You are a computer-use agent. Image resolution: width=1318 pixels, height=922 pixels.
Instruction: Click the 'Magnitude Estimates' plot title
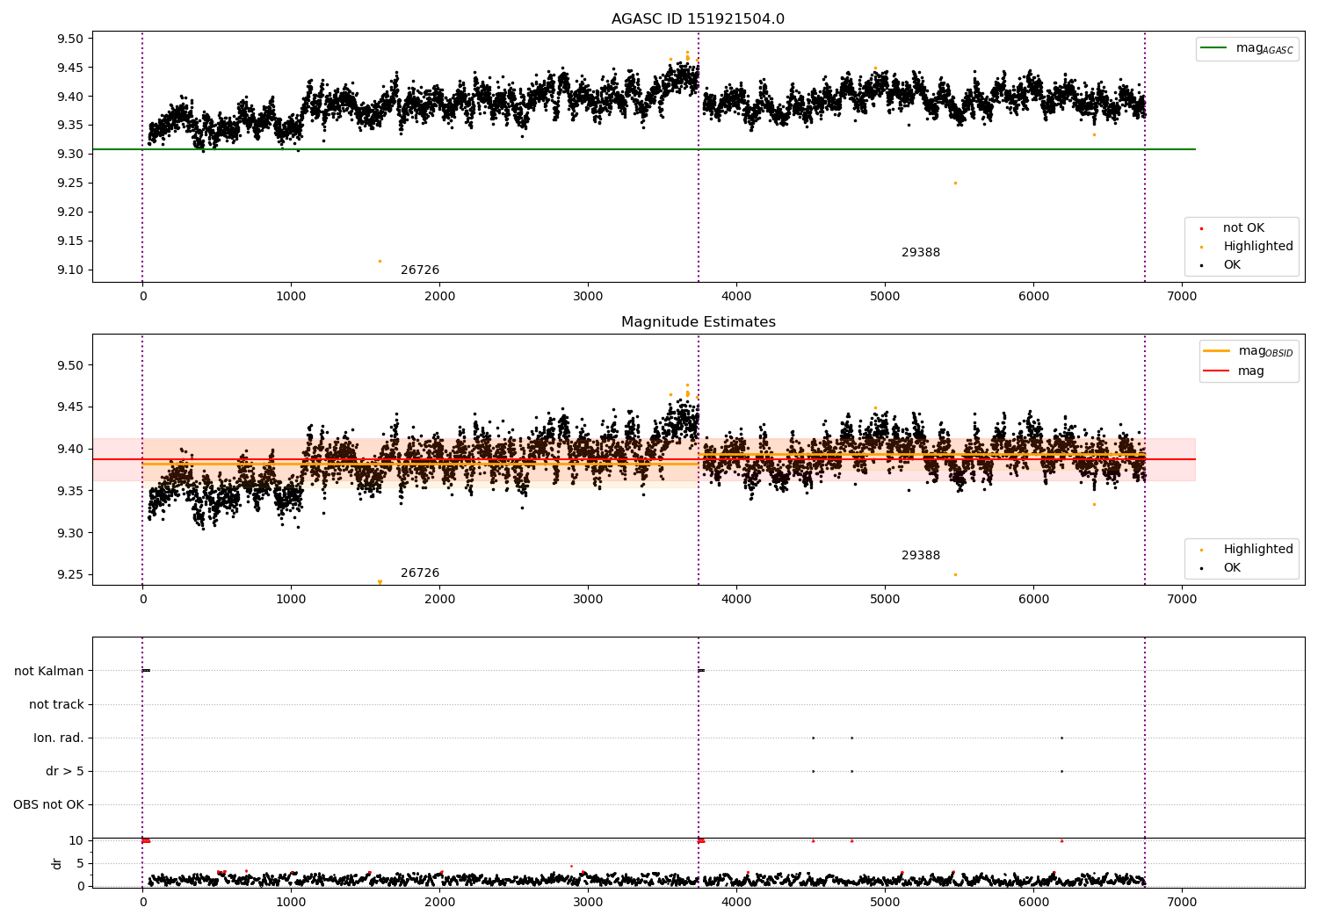tap(698, 322)
